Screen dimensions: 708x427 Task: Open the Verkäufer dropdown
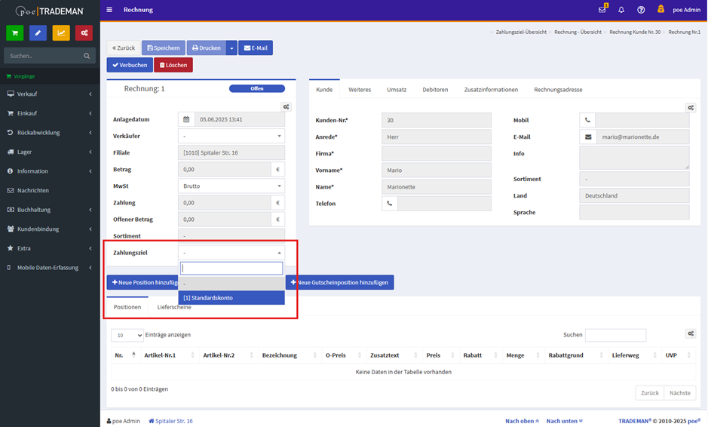pos(231,136)
